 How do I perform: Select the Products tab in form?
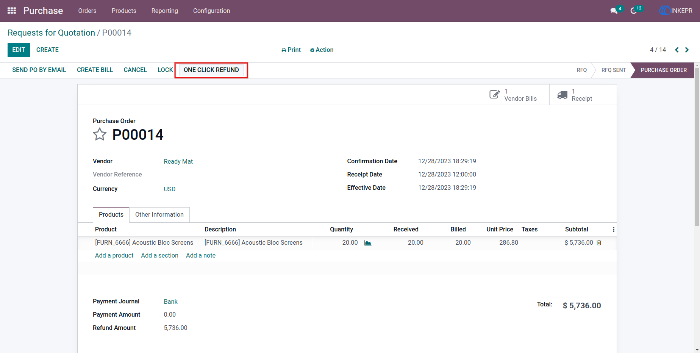(x=111, y=215)
